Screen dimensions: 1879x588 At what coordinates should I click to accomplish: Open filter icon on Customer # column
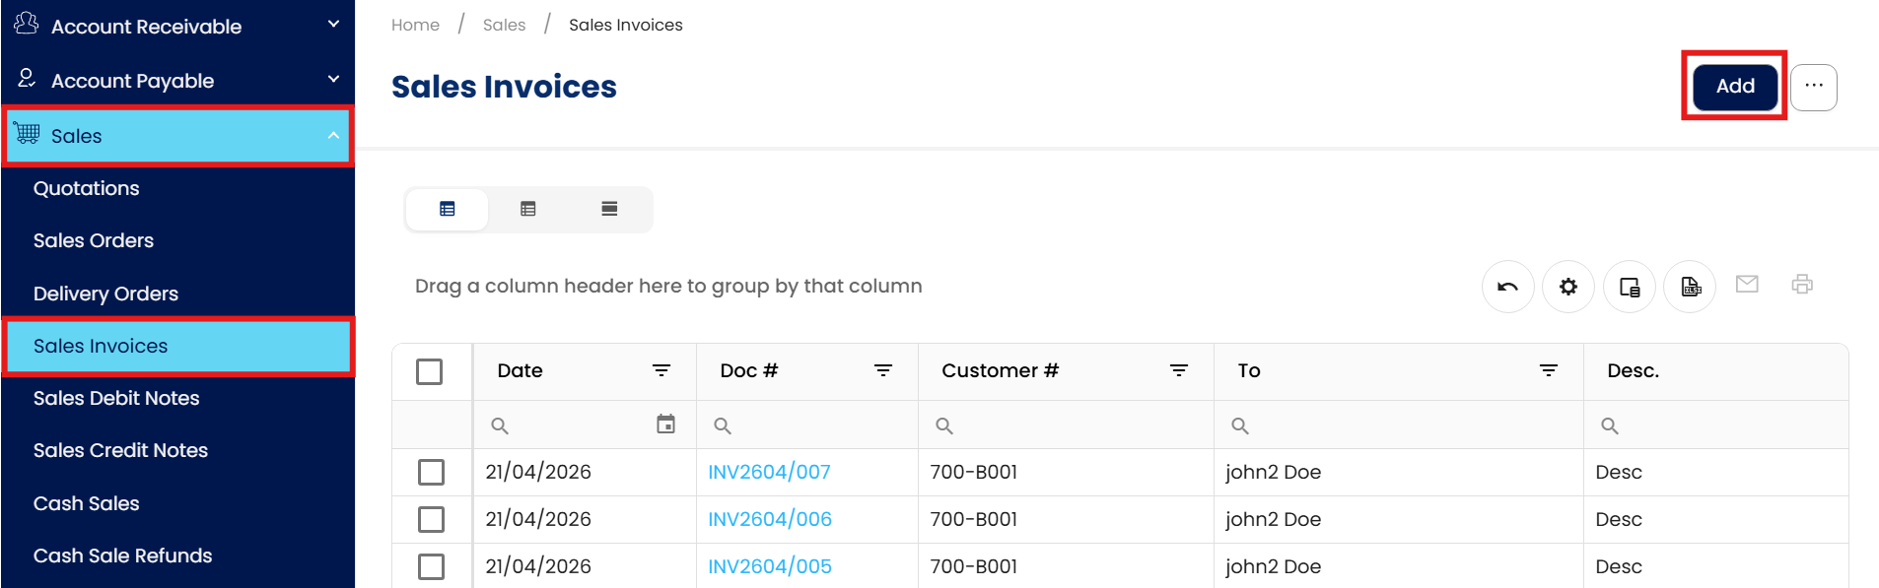pyautogui.click(x=1178, y=370)
